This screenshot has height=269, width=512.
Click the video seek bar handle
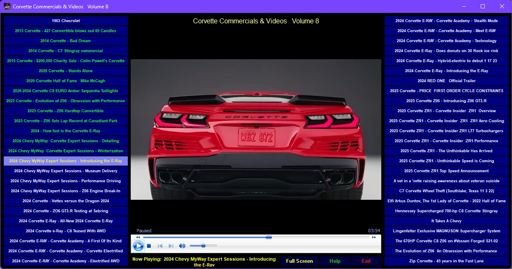pos(269,237)
